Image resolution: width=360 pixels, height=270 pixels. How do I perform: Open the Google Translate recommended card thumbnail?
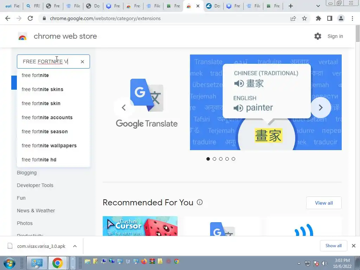(x=222, y=226)
